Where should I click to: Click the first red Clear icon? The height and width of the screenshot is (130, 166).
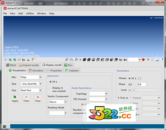click(x=26, y=97)
